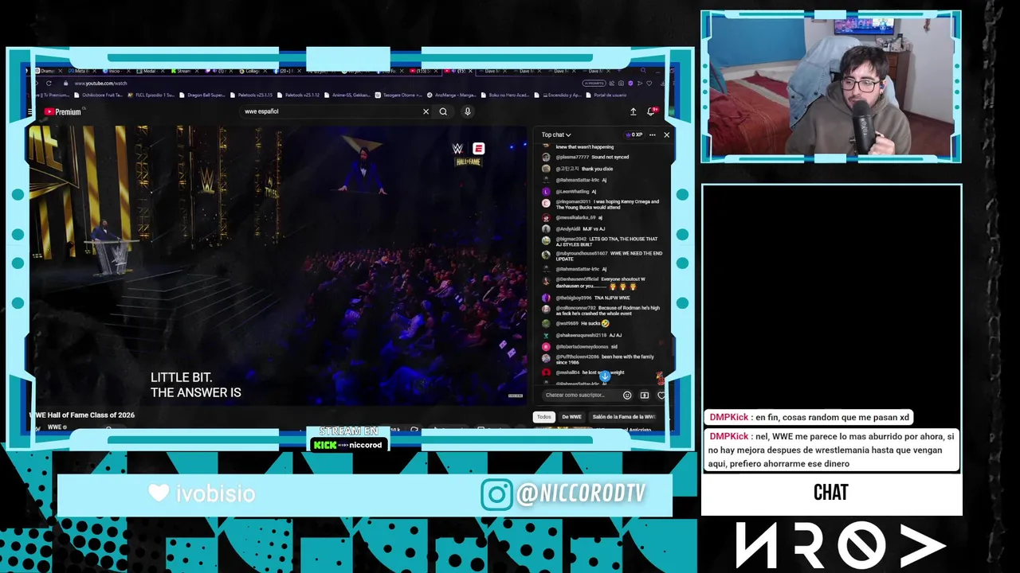Open the 'Portal de usuario' bookmark

pyautogui.click(x=607, y=95)
